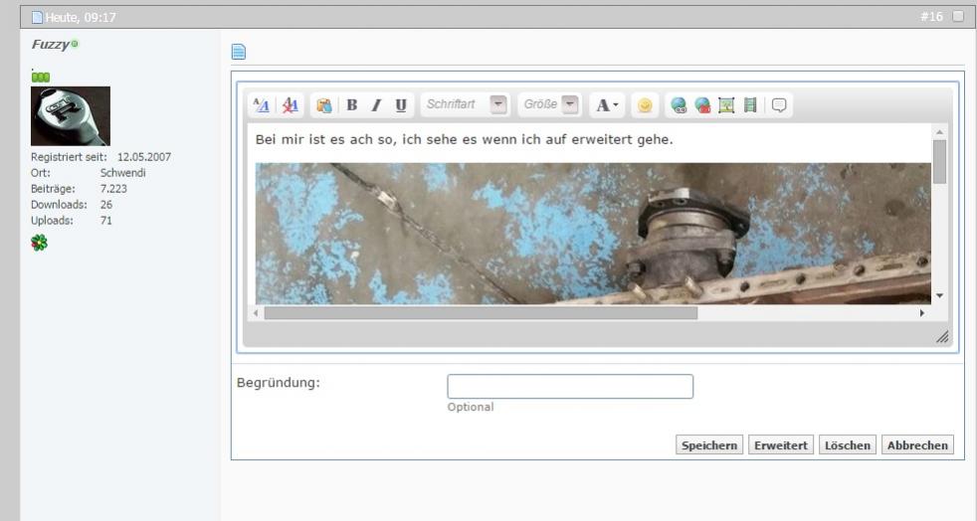Screen dimensions: 977x521
Task: Toggle bold formatting
Action: click(x=351, y=104)
